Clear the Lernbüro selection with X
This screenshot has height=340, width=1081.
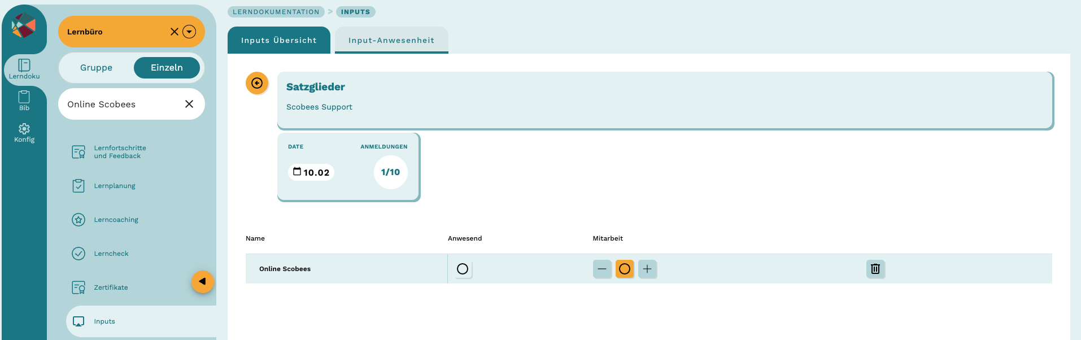pos(175,32)
